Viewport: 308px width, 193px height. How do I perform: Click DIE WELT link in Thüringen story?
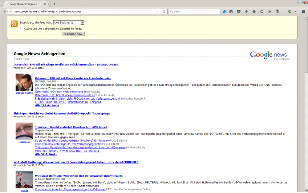pyautogui.click(x=95, y=151)
